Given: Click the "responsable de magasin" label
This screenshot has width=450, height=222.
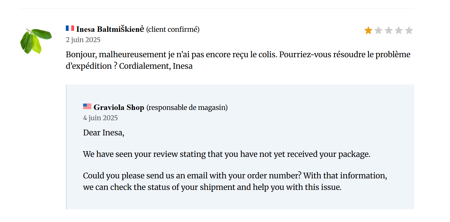Looking at the screenshot, I should point(187,108).
